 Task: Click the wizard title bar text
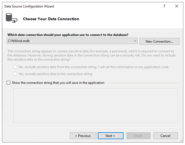tap(29, 6)
